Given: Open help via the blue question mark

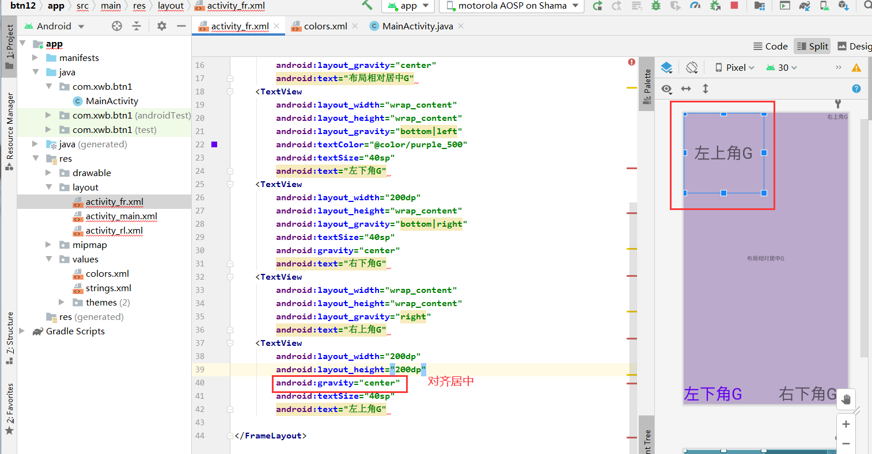Looking at the screenshot, I should pyautogui.click(x=856, y=89).
